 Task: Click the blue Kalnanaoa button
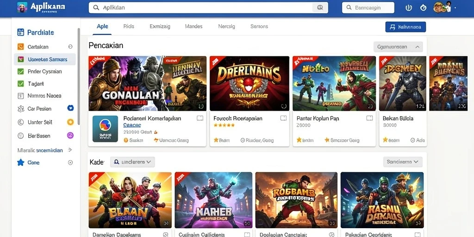pos(405,27)
